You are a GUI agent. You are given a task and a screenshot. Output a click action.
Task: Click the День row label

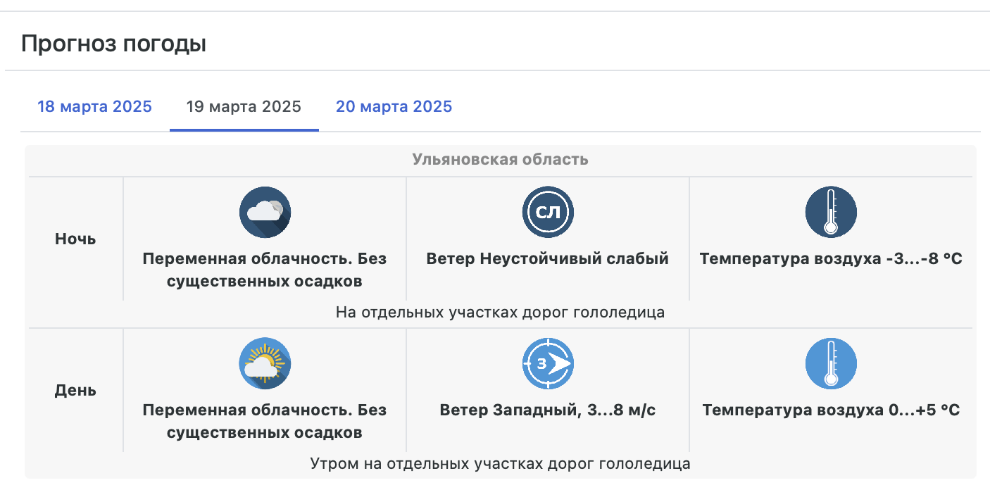point(75,390)
